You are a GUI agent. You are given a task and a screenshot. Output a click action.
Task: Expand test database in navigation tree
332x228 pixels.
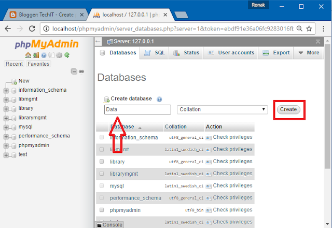[6, 155]
